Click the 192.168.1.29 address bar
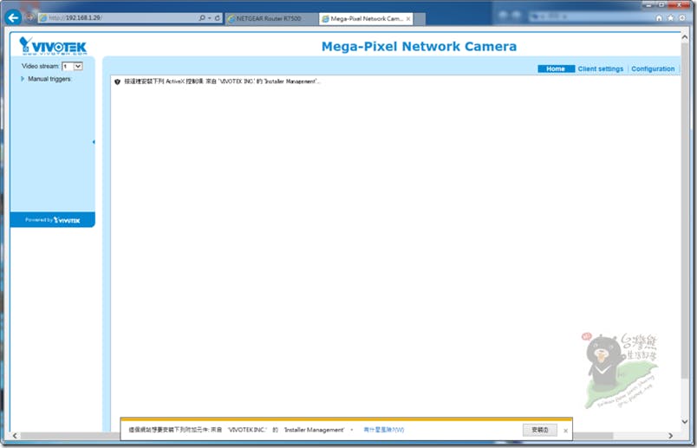The image size is (697, 448). pyautogui.click(x=118, y=18)
